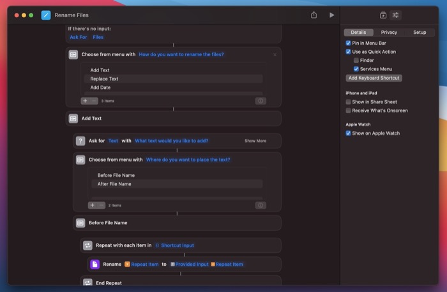Screen dimensions: 447x292
Task: Toggle Use as Quick Action checkbox
Action: pos(348,52)
